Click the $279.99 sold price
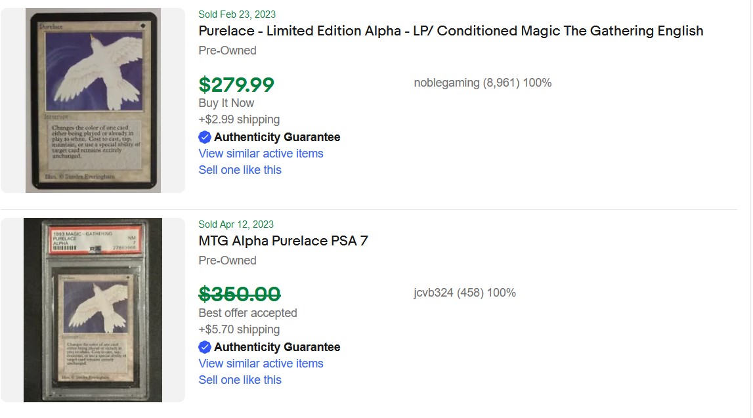The width and height of the screenshot is (753, 418). 236,85
